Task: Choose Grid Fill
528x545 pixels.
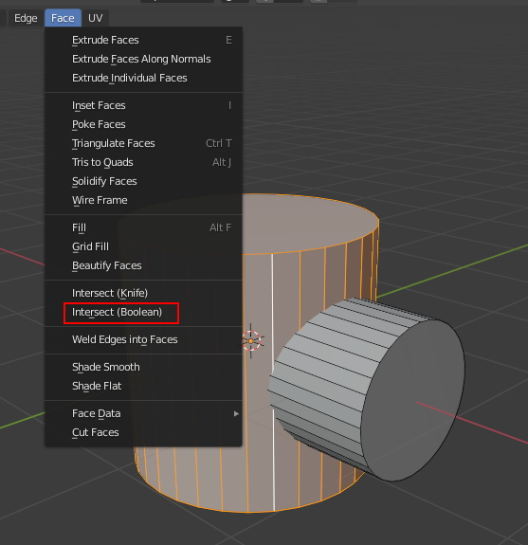Action: coord(143,246)
